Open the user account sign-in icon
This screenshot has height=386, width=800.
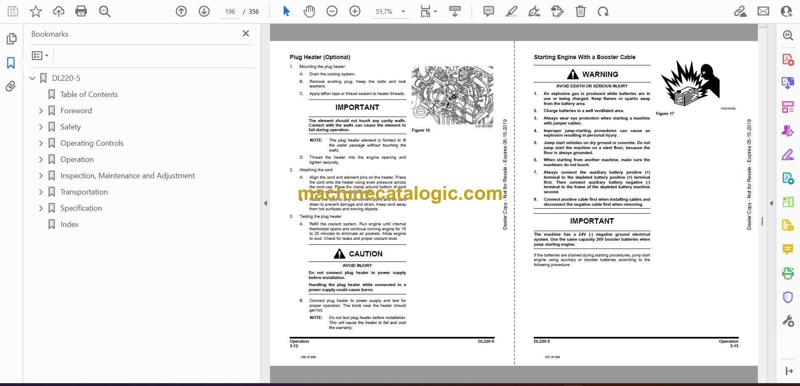tap(786, 11)
